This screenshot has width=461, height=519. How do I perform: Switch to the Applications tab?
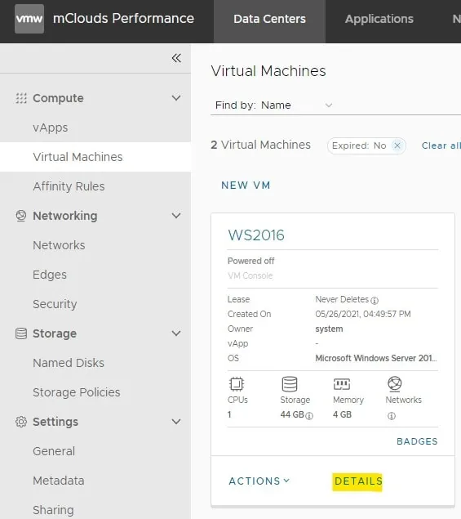point(379,19)
